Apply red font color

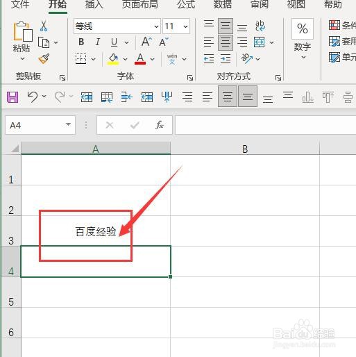click(x=140, y=59)
